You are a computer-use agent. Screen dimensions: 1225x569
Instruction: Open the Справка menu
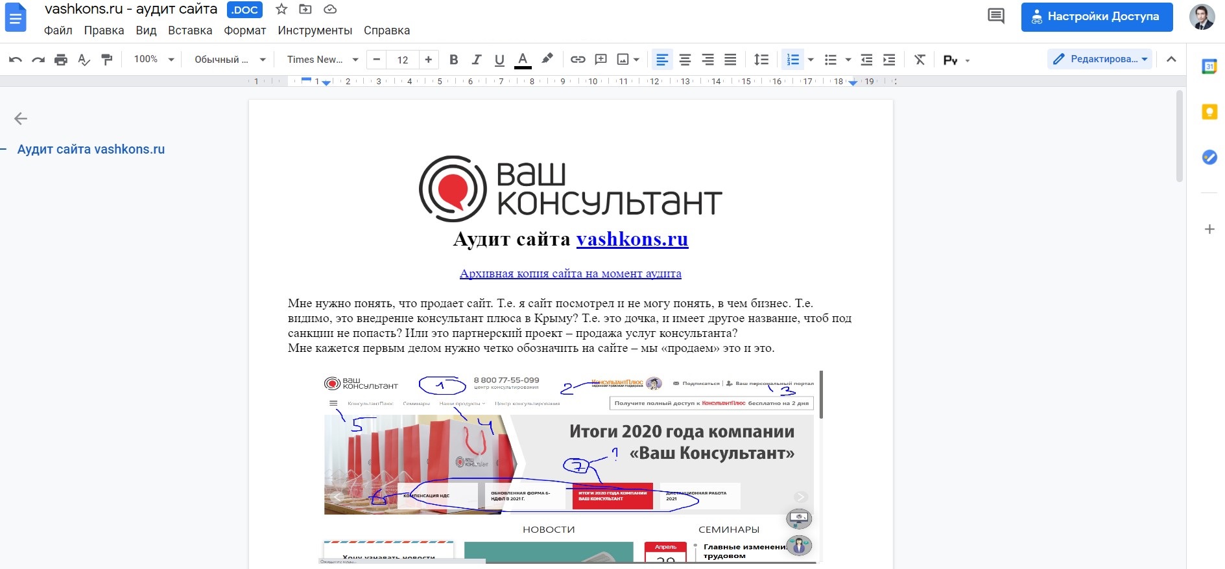pos(387,30)
